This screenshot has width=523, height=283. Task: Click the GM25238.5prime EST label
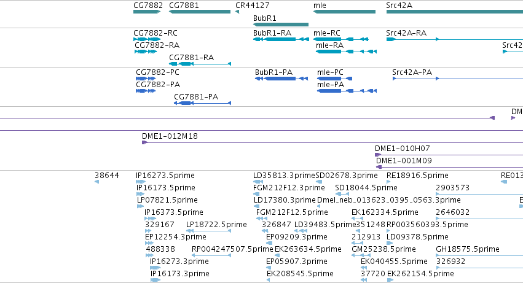383,250
